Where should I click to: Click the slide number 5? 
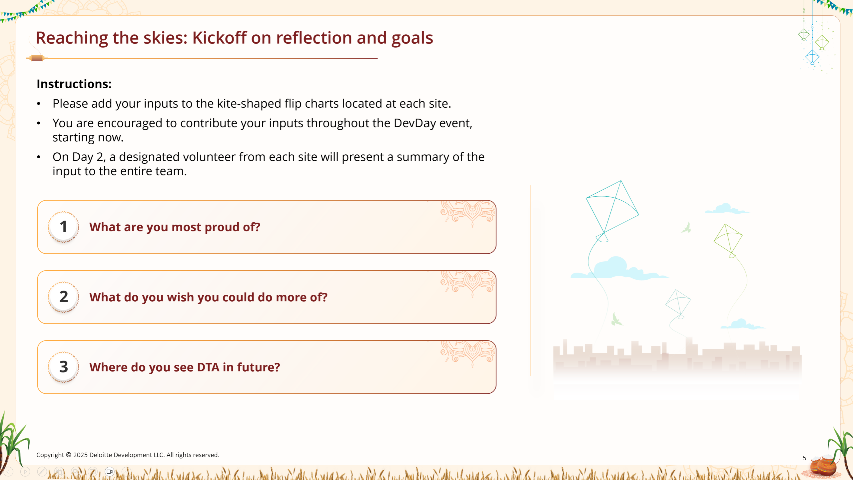tap(804, 458)
